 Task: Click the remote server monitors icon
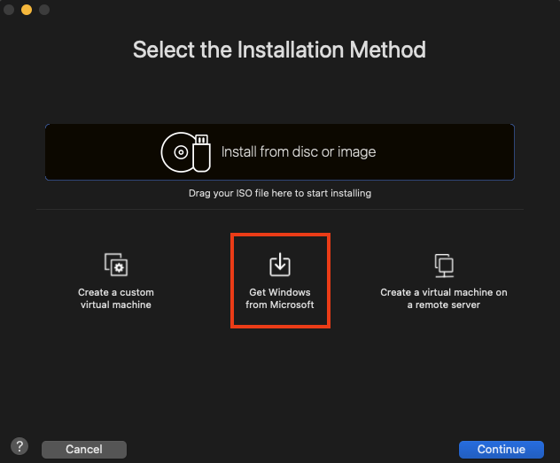[x=444, y=265]
